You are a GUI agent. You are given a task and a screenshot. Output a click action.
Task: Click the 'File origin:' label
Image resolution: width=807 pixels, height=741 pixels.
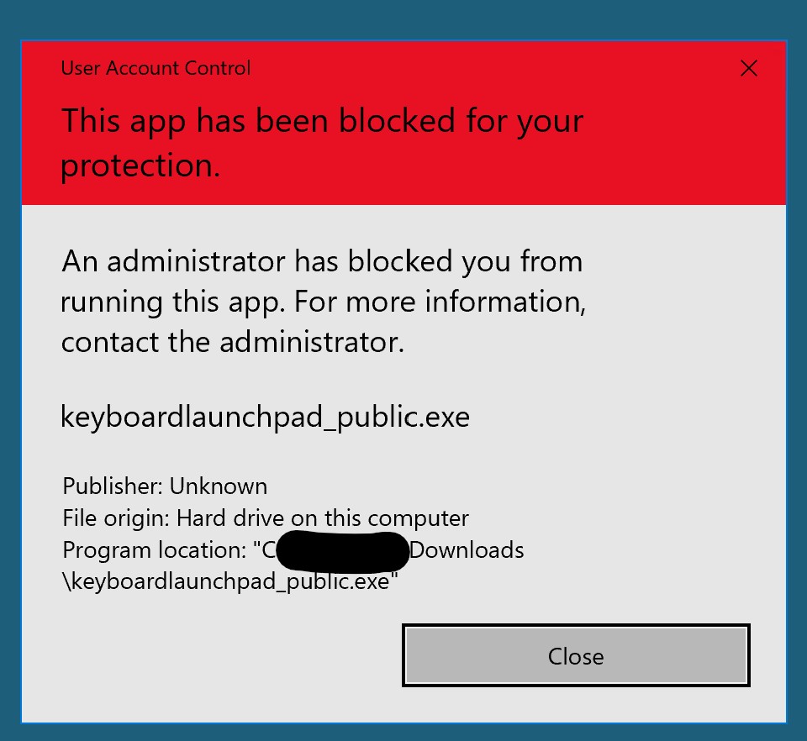click(116, 518)
